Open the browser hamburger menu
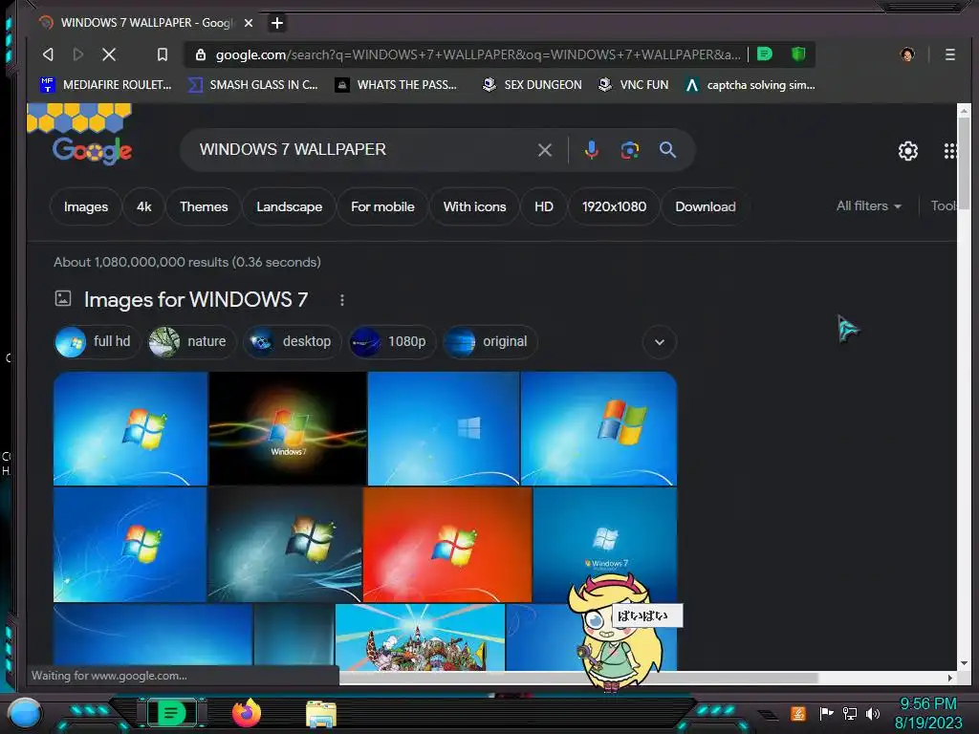The height and width of the screenshot is (734, 979). (950, 54)
